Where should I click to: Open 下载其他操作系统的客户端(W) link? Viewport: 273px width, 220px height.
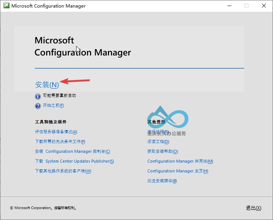[x=63, y=171]
